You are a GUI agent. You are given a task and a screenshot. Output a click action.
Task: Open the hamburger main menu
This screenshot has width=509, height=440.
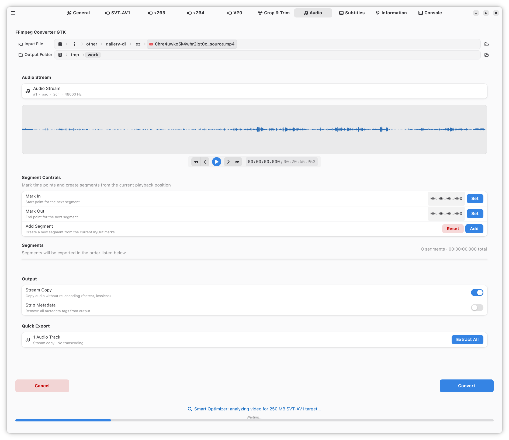(13, 13)
